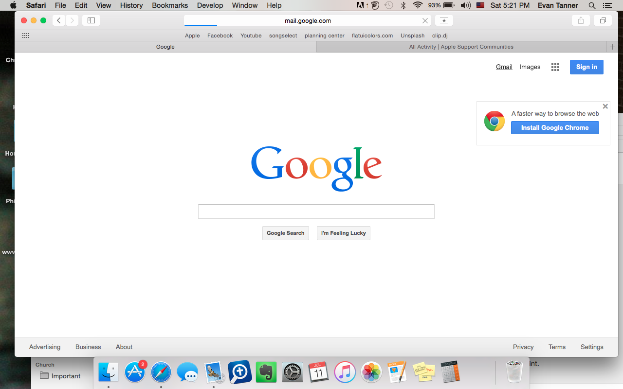Open Messages from the Dock
The image size is (623, 389).
[x=187, y=373]
